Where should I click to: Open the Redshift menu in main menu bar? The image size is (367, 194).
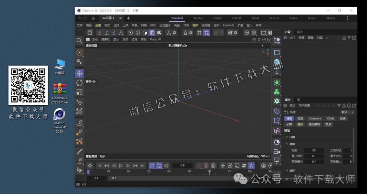[x=228, y=26]
